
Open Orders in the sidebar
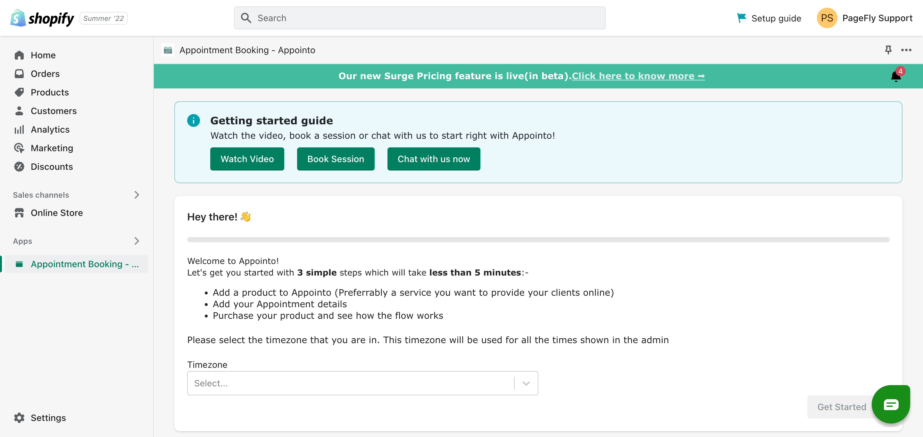[x=77, y=74]
